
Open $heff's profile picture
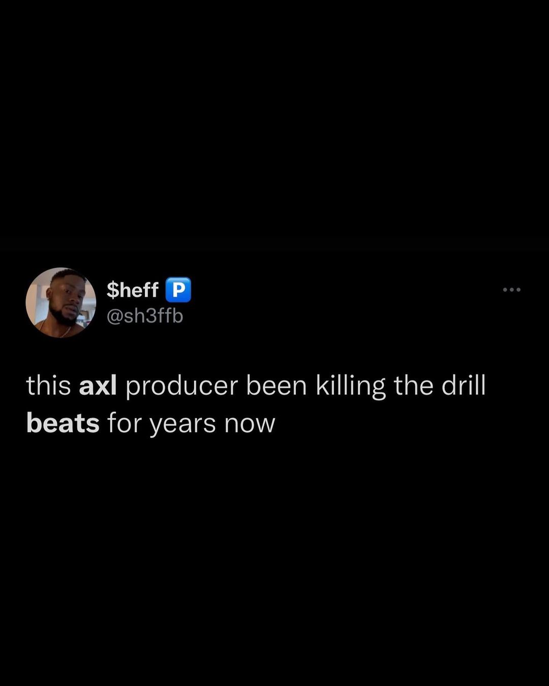61,303
